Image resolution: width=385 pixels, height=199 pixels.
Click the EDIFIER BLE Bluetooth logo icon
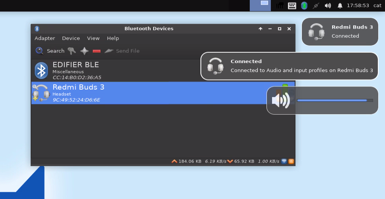[x=41, y=71]
